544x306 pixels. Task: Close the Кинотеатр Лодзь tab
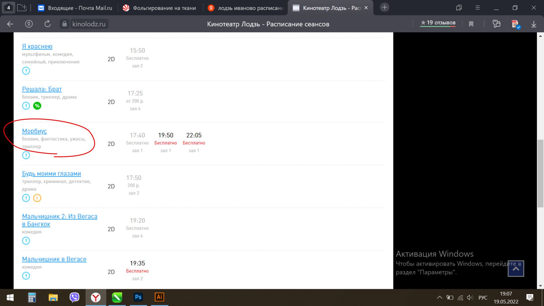pyautogui.click(x=366, y=8)
